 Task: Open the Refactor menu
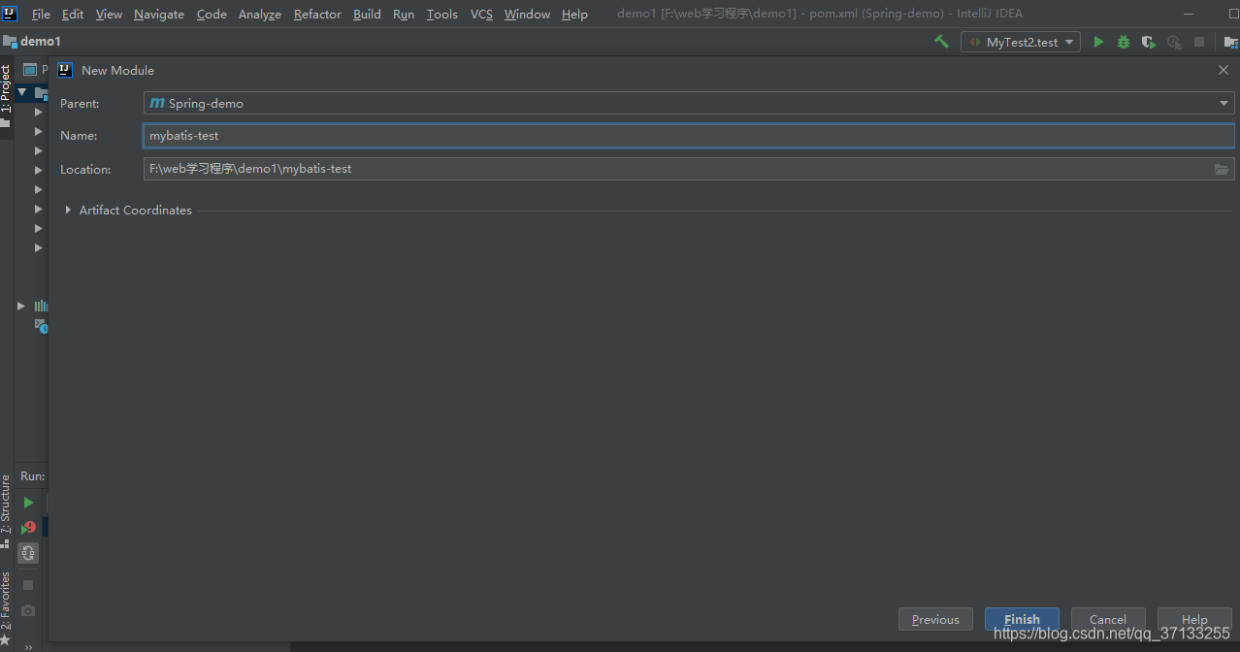click(x=317, y=14)
